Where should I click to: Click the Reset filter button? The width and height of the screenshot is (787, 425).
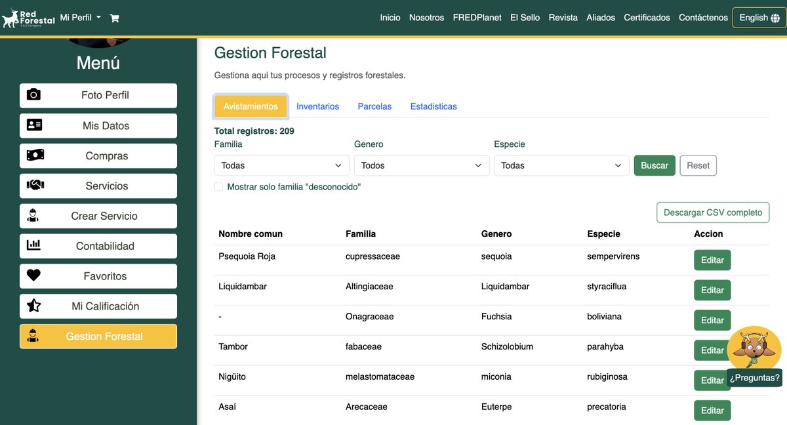[x=698, y=165]
